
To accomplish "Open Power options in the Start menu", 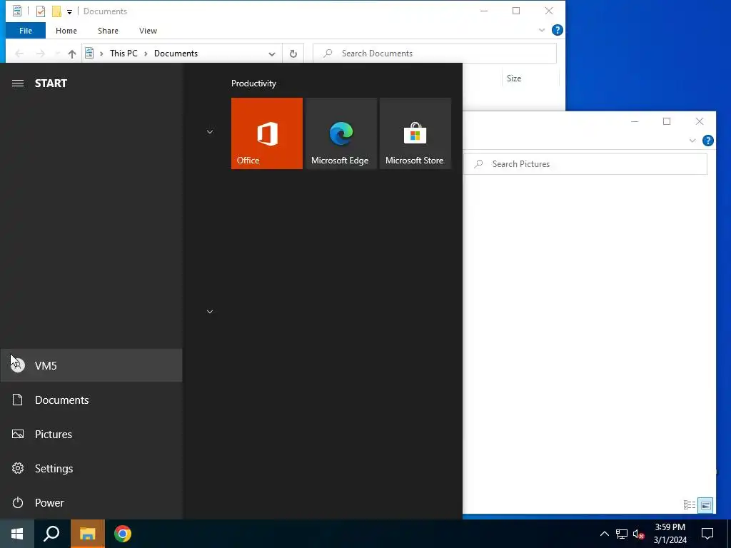I will point(91,502).
